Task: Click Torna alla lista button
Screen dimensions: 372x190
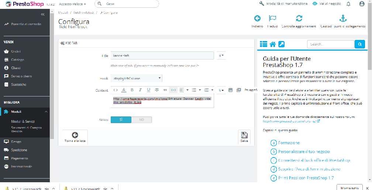Action: [75, 137]
